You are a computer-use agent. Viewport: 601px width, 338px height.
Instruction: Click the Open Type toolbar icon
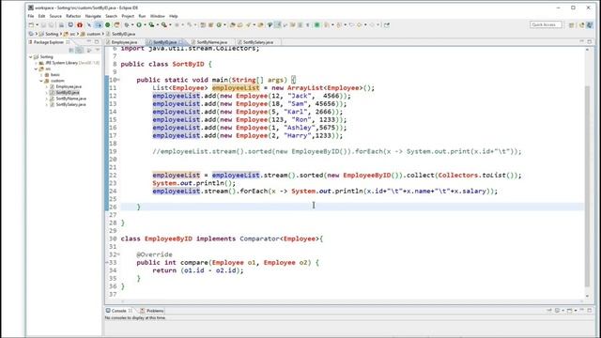232,25
